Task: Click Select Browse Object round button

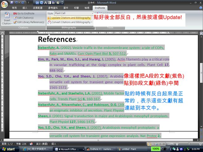Action: click(201, 133)
